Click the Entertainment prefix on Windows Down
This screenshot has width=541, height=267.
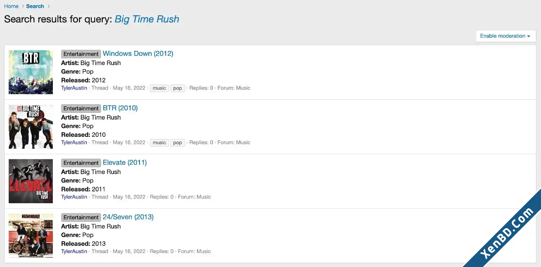pyautogui.click(x=81, y=54)
